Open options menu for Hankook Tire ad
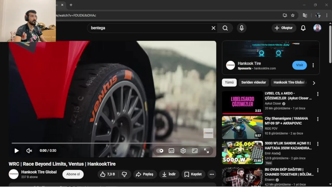This screenshot has height=187, width=332. pyautogui.click(x=313, y=65)
